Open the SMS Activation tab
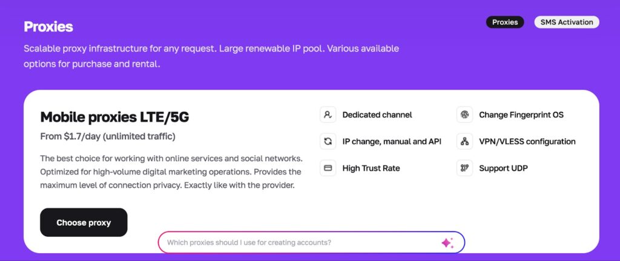Viewport: 620px width, 261px height. click(x=567, y=22)
